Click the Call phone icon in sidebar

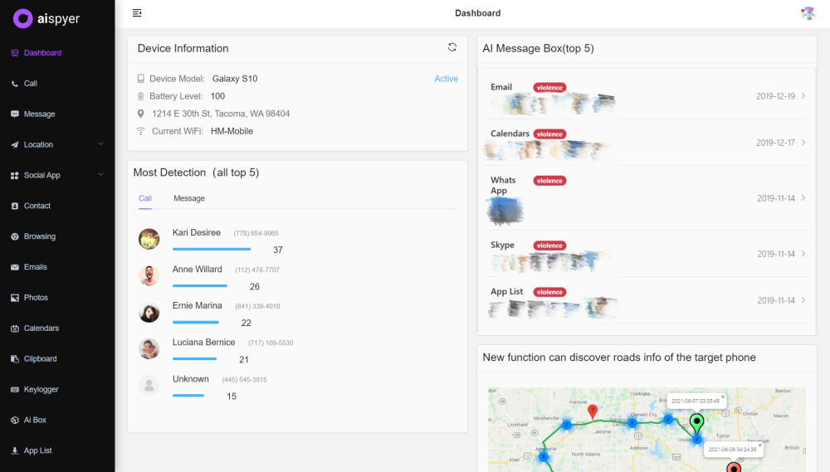click(15, 84)
